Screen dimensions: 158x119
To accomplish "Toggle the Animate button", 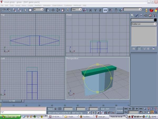I will pos(120,111).
